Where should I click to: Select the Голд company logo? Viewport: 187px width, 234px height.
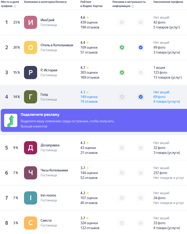click(x=30, y=97)
